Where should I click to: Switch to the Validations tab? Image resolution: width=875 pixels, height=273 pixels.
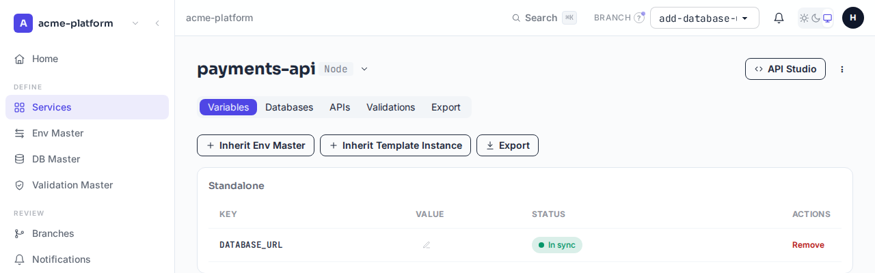coord(390,107)
